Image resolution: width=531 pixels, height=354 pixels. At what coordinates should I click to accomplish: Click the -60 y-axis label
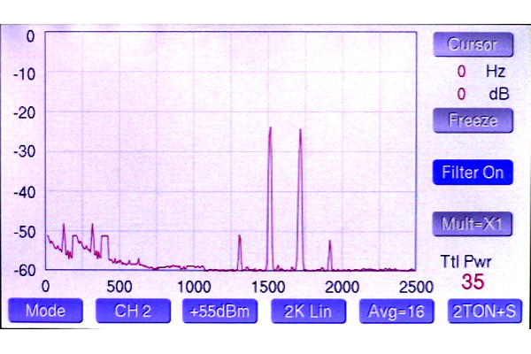pyautogui.click(x=25, y=270)
